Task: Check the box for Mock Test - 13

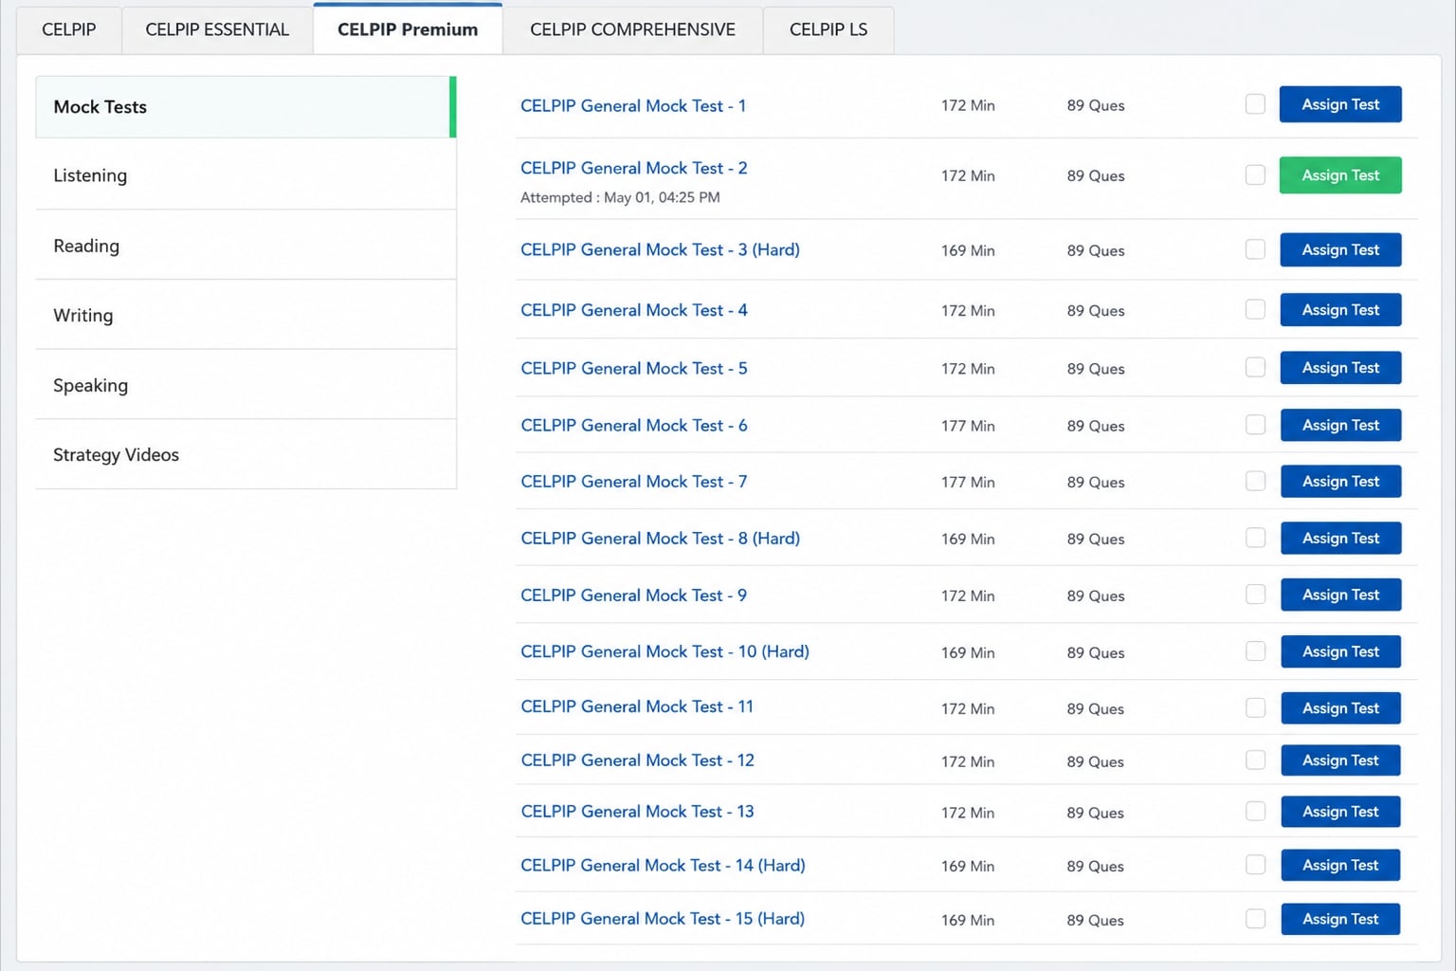Action: click(x=1255, y=811)
